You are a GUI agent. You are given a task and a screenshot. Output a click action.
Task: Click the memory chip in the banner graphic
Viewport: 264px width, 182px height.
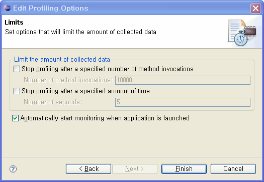(x=250, y=31)
